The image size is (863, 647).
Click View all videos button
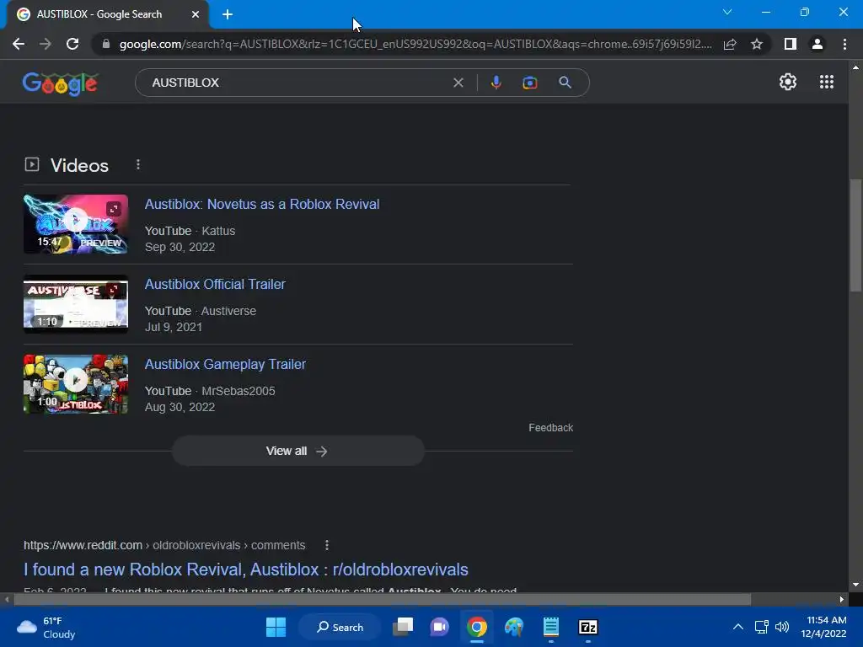tap(298, 452)
